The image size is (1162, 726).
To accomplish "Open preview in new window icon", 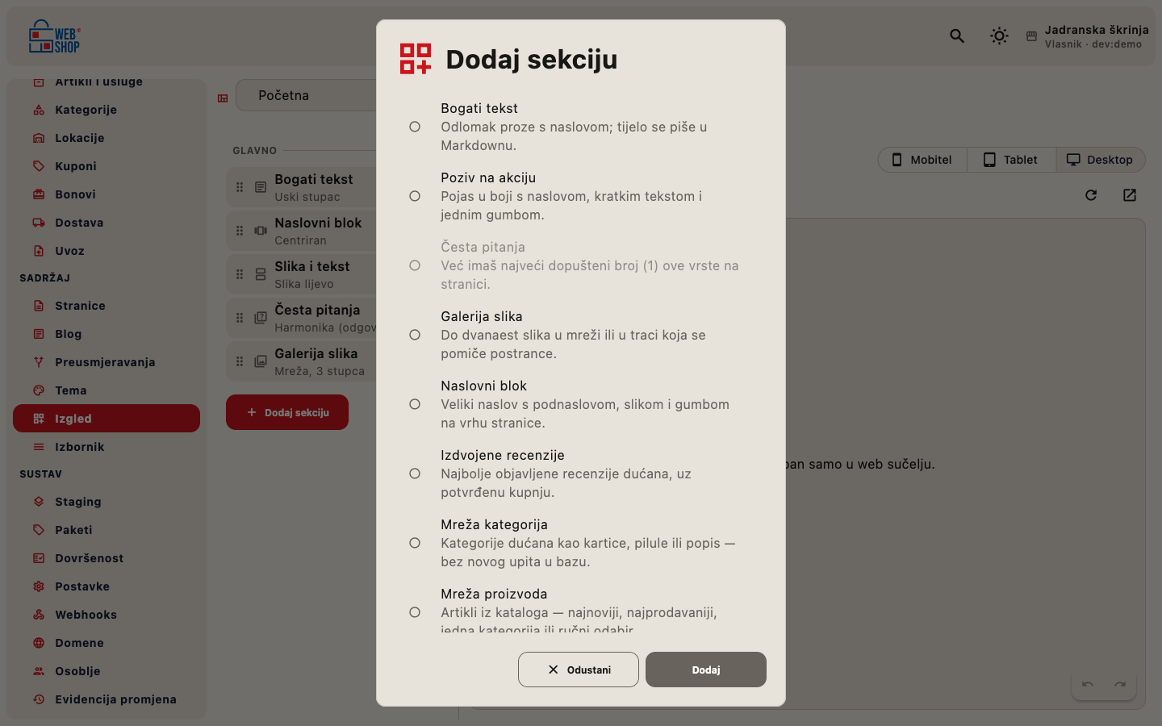I will coord(1130,195).
